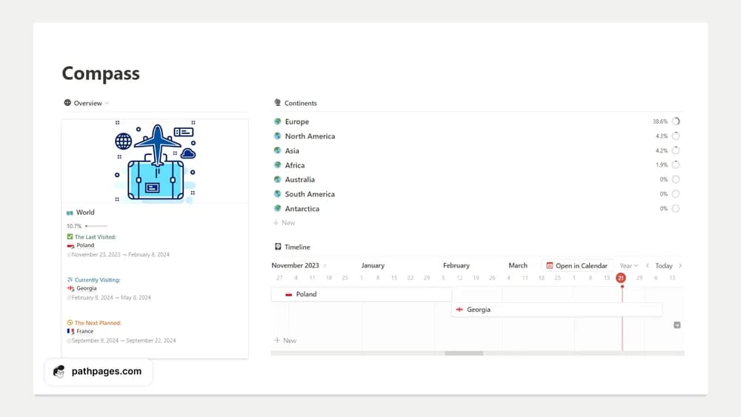Open the South America continent page

tap(310, 194)
